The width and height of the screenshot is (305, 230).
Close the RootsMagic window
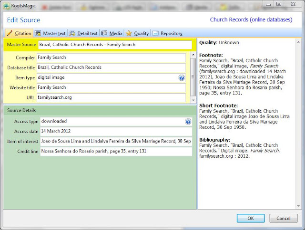pos(294,4)
